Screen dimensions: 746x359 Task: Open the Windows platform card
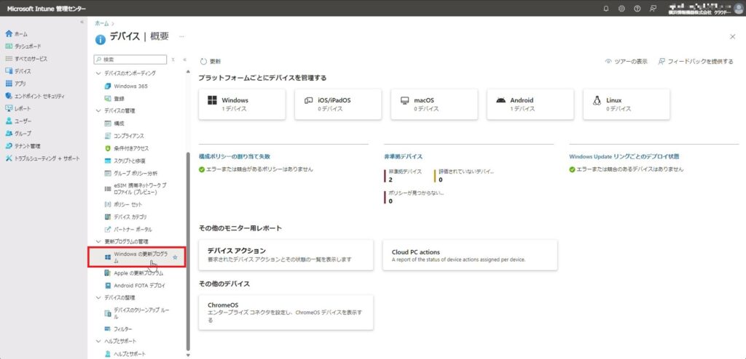click(x=242, y=104)
